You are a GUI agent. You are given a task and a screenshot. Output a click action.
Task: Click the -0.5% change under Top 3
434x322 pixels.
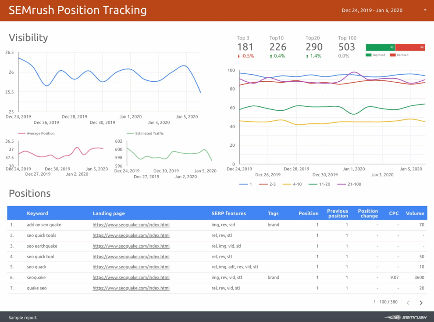click(247, 56)
